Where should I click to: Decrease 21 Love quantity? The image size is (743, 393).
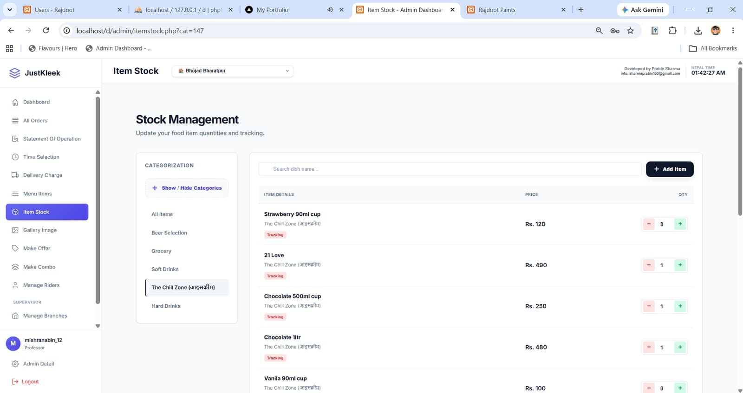pos(649,265)
